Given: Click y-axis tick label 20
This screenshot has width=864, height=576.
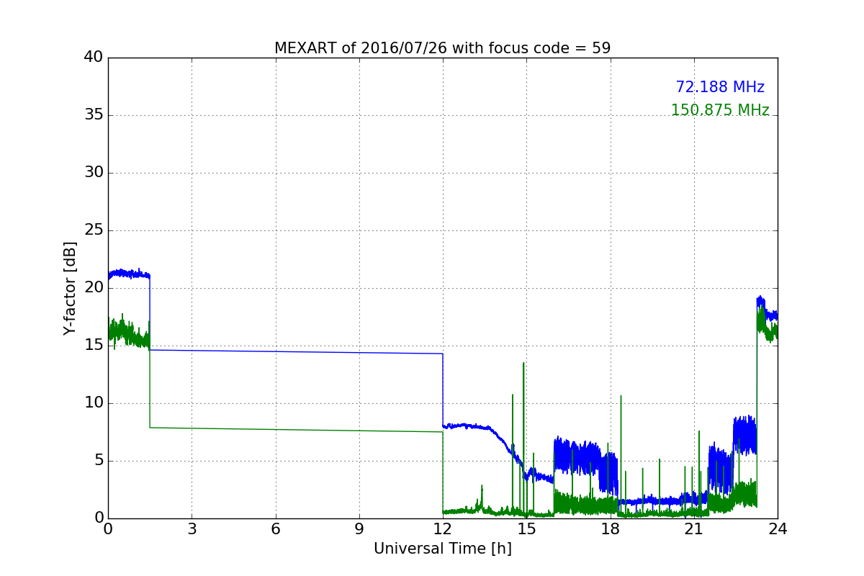Looking at the screenshot, I should pyautogui.click(x=94, y=288).
